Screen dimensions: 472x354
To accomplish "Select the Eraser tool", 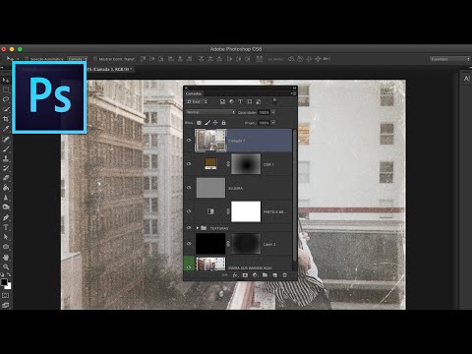I will coord(6,178).
